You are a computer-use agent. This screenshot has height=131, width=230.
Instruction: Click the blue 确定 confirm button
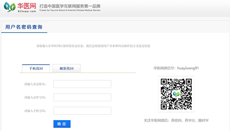pos(62,124)
